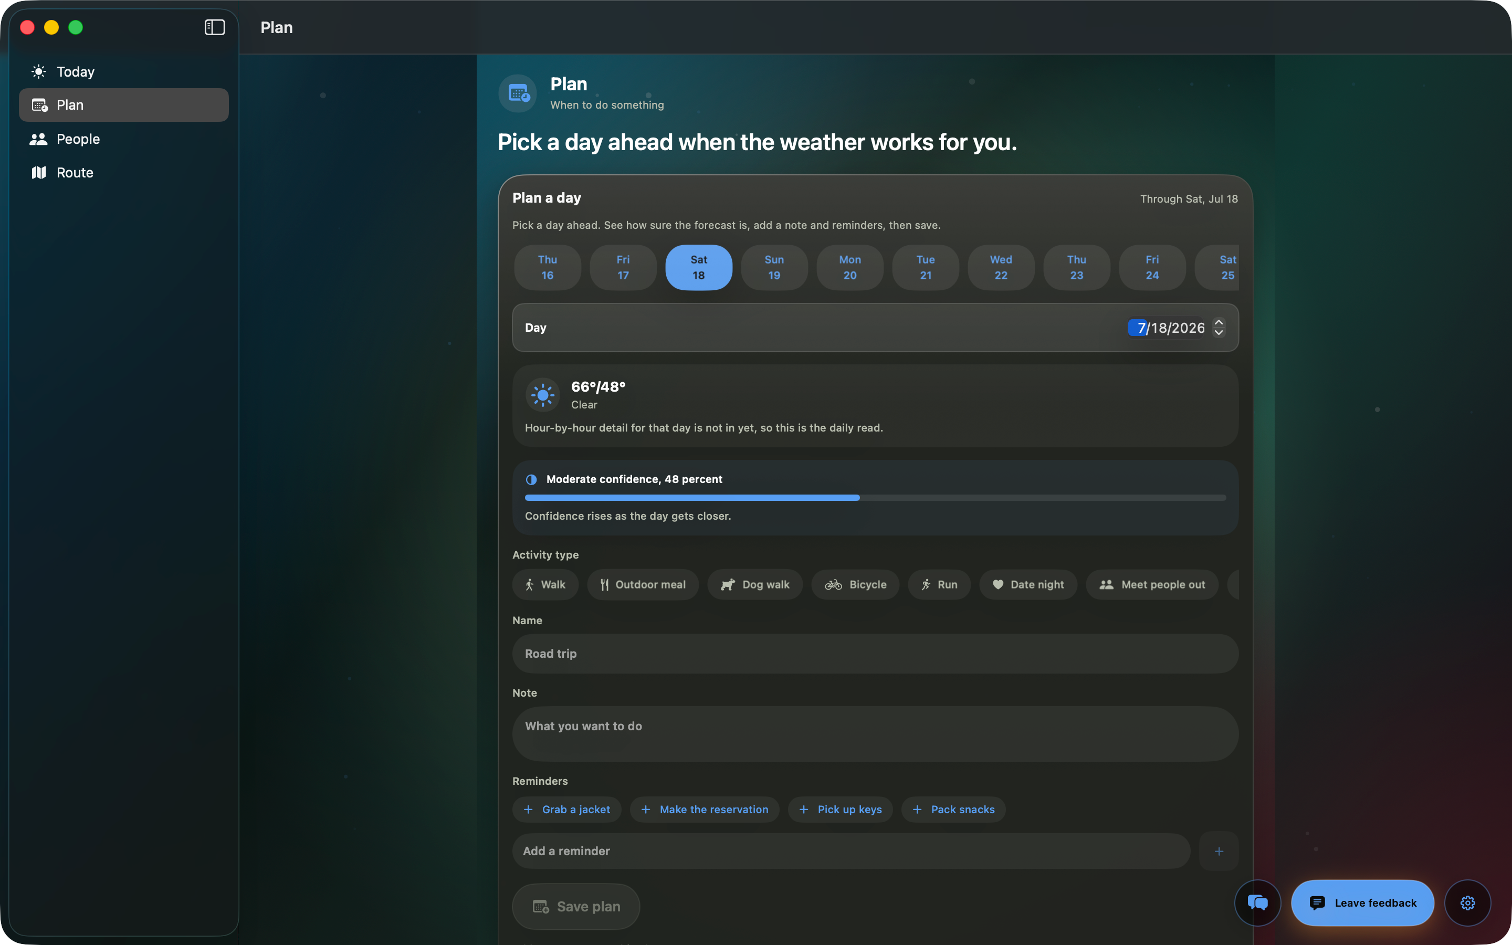Choose the Dog walk activity
Viewport: 1512px width, 945px height.
pyautogui.click(x=755, y=584)
